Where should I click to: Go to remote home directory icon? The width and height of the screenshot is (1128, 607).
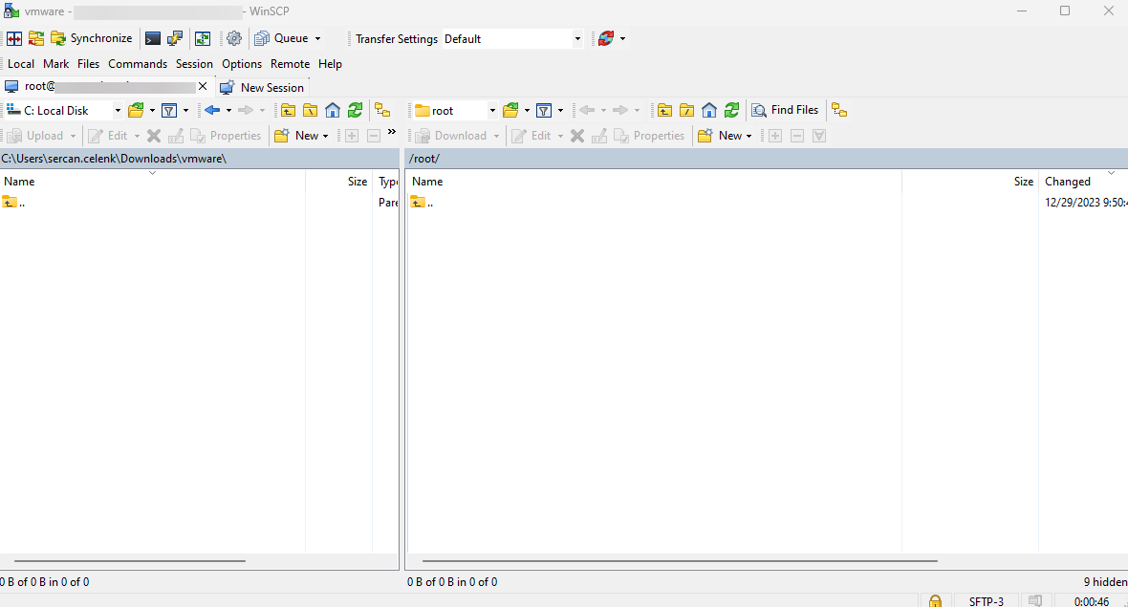[x=709, y=110]
